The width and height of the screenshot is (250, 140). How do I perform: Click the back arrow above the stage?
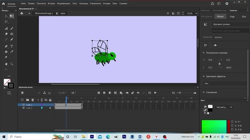(x=29, y=13)
